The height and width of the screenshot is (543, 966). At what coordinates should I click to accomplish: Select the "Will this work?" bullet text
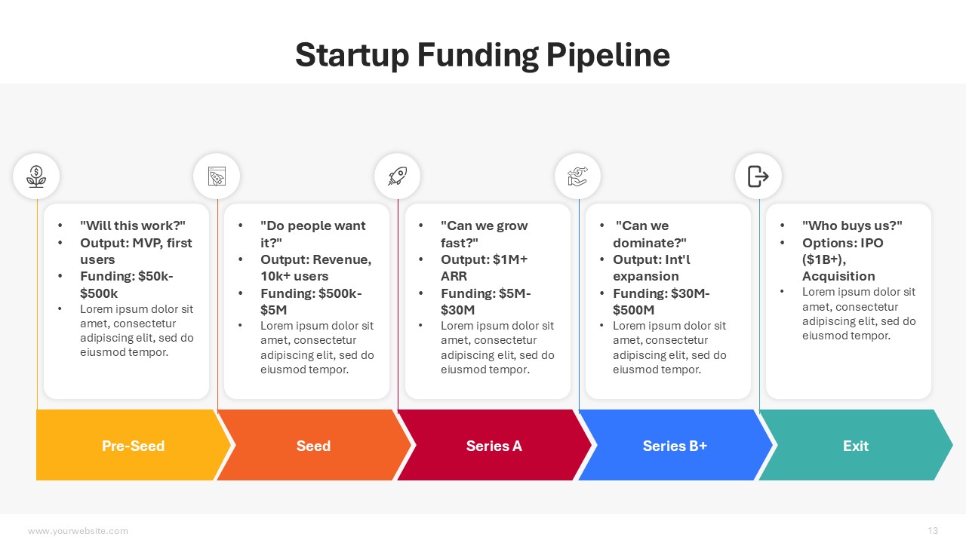(133, 225)
